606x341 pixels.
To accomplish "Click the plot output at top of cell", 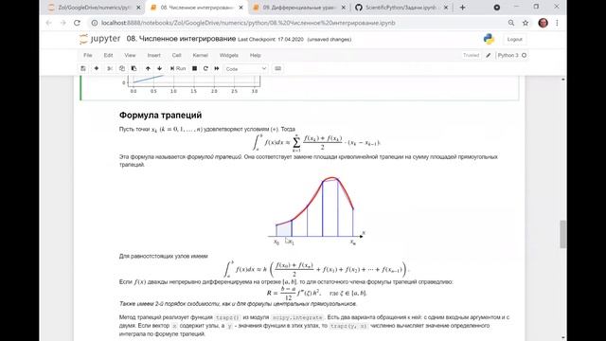I will pyautogui.click(x=191, y=85).
